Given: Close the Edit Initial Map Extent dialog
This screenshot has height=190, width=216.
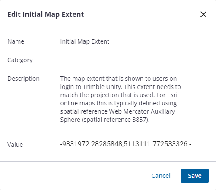Looking at the screenshot, I should coord(203,14).
